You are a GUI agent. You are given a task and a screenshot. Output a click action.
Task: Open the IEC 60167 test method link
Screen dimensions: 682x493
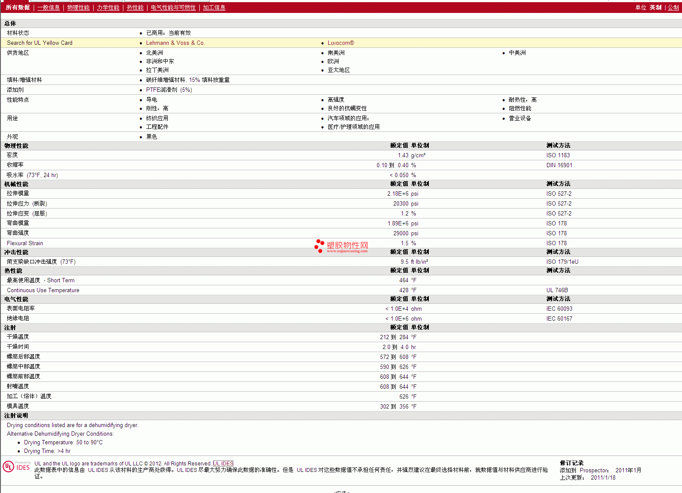559,318
